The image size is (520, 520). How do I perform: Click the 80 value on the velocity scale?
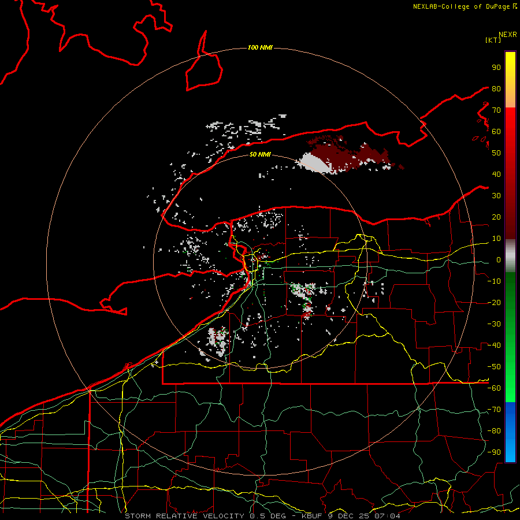pos(496,88)
